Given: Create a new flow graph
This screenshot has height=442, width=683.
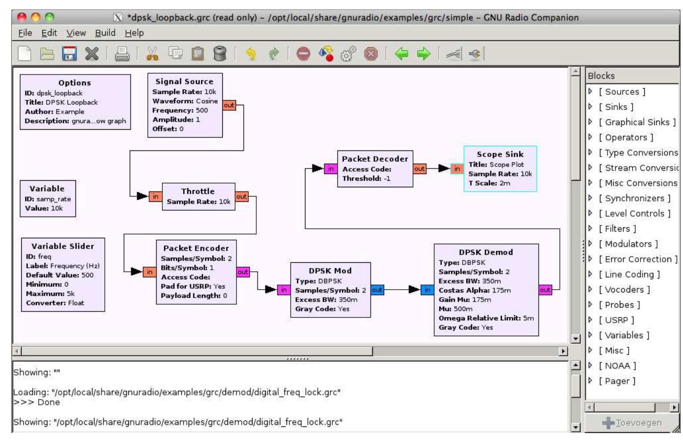Looking at the screenshot, I should [x=25, y=54].
